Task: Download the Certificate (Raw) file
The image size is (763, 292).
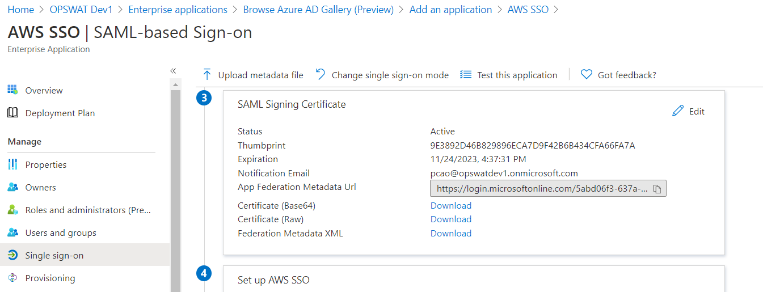Action: coord(451,219)
